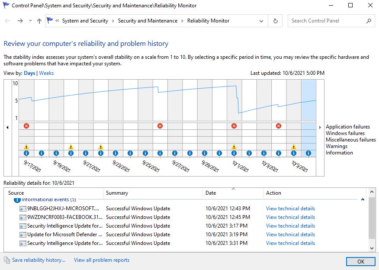Viewport: 379px width, 270px height.
Task: Select the application failure icon on 9/26/2021
Action: click(x=160, y=126)
